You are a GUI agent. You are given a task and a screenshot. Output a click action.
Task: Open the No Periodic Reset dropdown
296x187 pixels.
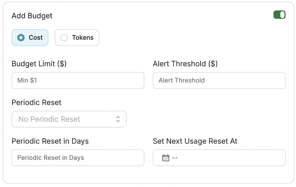[x=69, y=119]
